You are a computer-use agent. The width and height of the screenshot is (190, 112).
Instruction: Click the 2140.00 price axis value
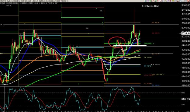pos(186,10)
